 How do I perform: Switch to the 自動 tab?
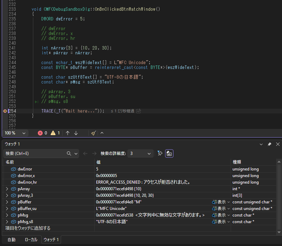coord(11,240)
